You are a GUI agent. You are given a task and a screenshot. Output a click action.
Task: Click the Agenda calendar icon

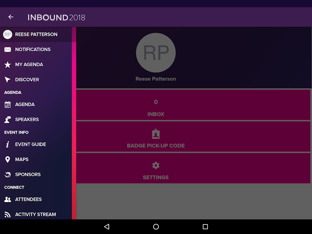[x=8, y=104]
